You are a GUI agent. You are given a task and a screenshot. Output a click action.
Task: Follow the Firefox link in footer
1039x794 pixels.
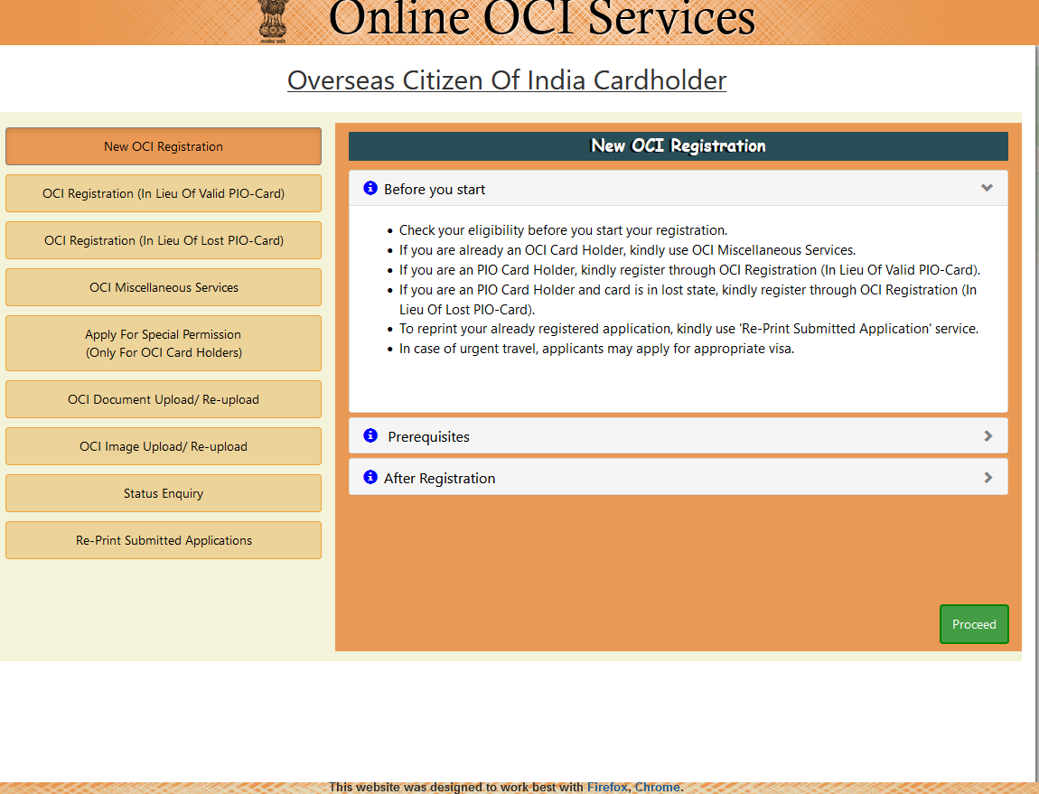(607, 788)
